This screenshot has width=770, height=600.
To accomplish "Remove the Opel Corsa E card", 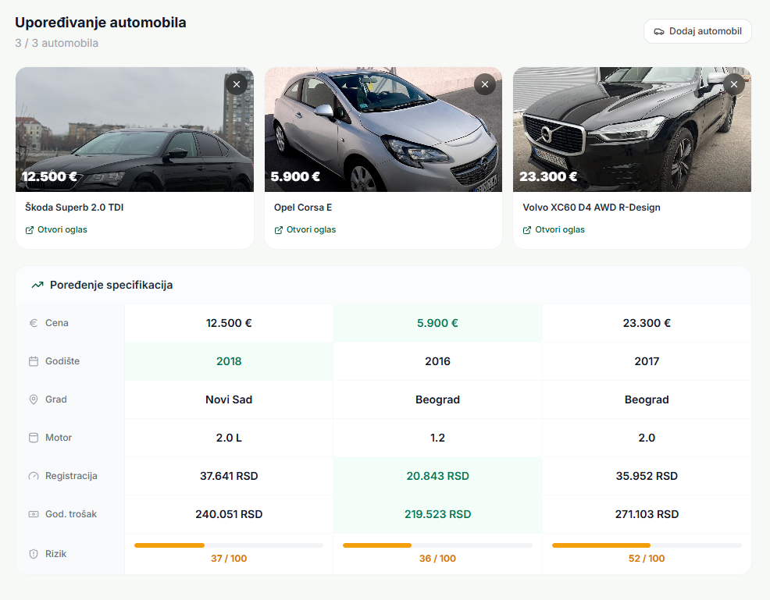I will click(x=485, y=84).
